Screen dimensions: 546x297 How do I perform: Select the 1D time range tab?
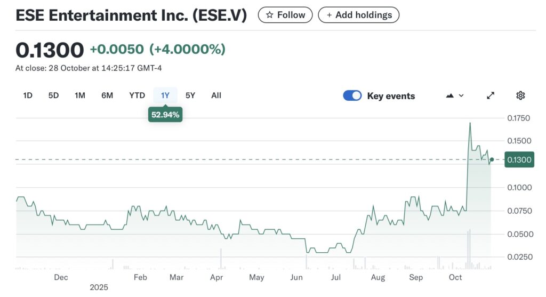28,95
